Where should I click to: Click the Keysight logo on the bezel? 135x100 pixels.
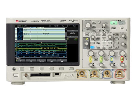(x=21, y=21)
